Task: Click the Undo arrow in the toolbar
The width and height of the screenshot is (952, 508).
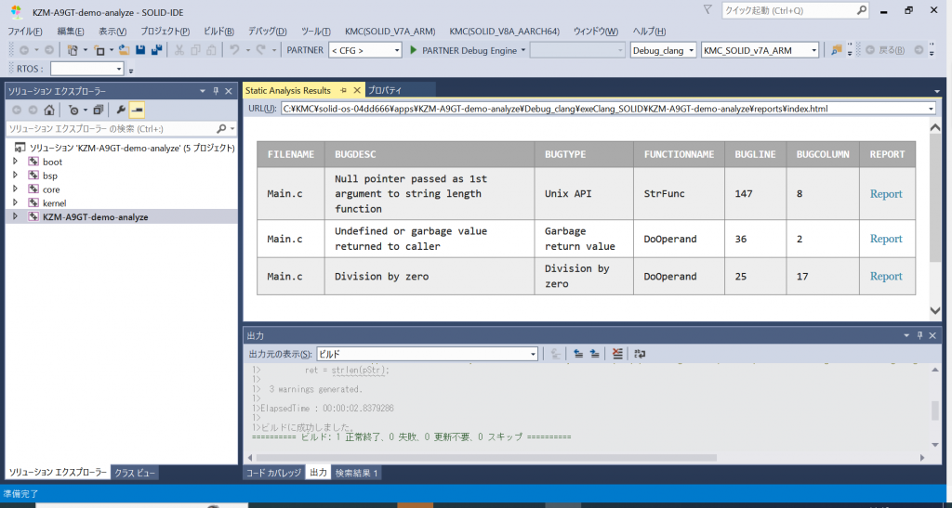Action: (235, 49)
